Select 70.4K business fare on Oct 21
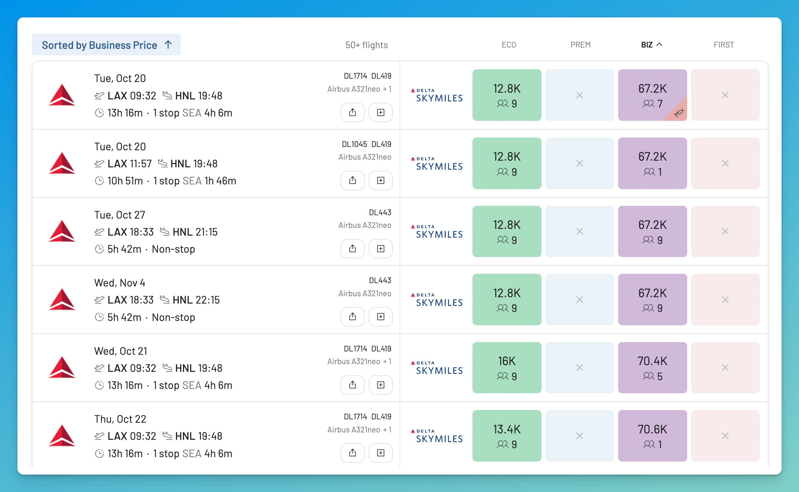 [652, 367]
